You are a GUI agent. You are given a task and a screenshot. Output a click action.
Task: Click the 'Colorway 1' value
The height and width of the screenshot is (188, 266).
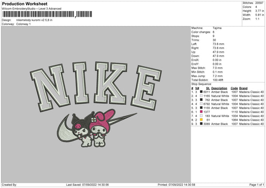tap(23, 24)
